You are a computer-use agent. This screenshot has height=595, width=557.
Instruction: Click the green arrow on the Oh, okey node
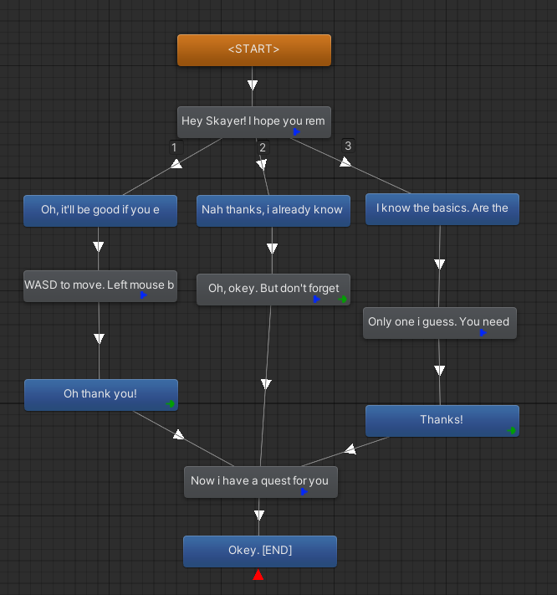point(343,299)
